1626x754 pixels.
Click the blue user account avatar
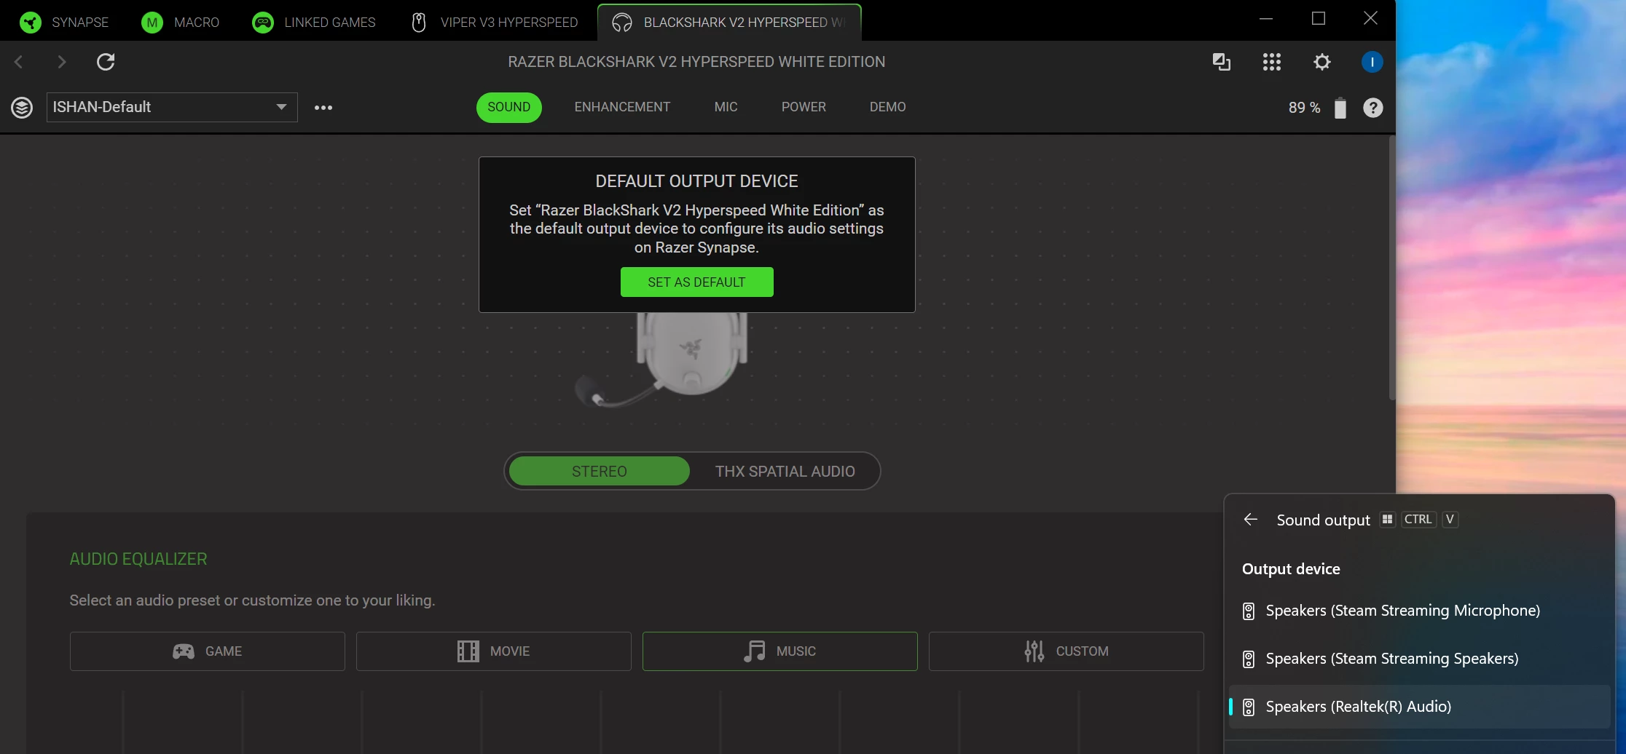(1372, 62)
